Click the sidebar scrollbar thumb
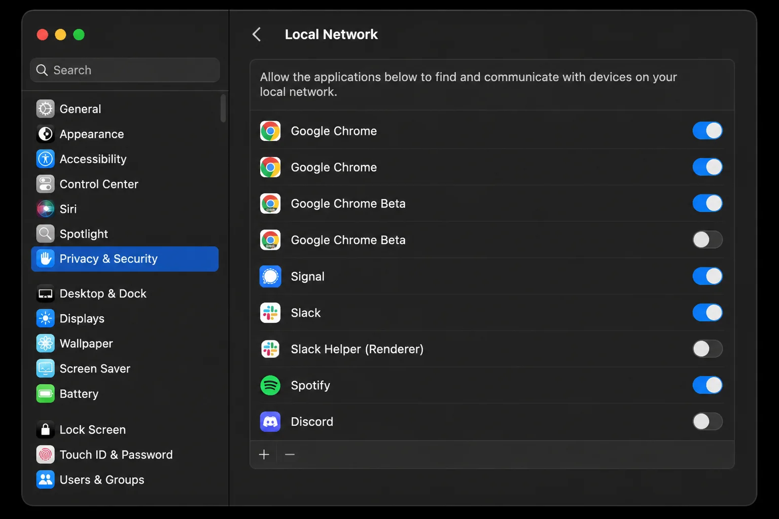779x519 pixels. tap(223, 108)
